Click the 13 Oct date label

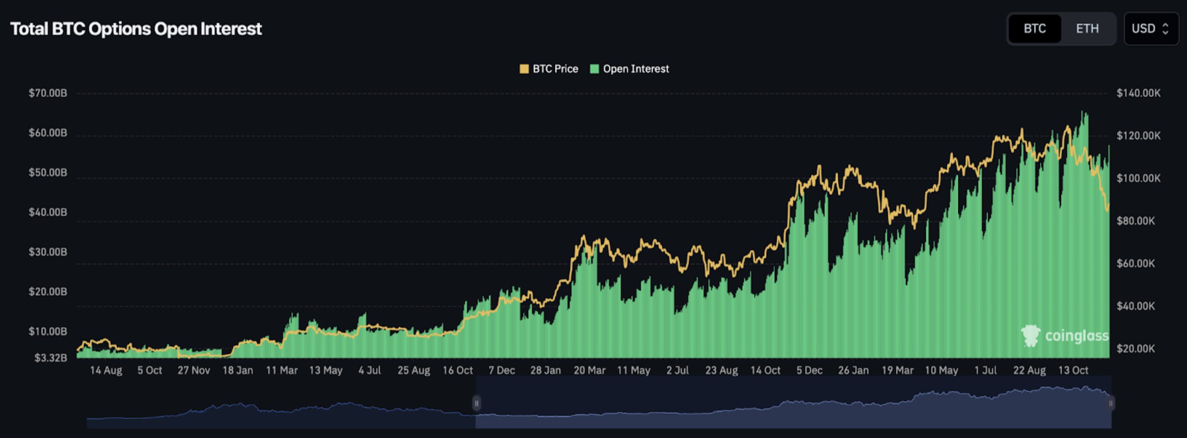coord(1073,370)
